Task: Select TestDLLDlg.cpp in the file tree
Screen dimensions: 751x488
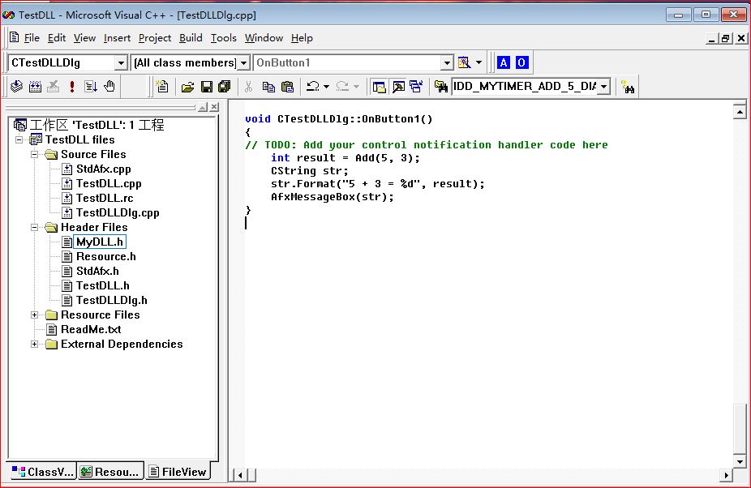Action: (x=118, y=212)
